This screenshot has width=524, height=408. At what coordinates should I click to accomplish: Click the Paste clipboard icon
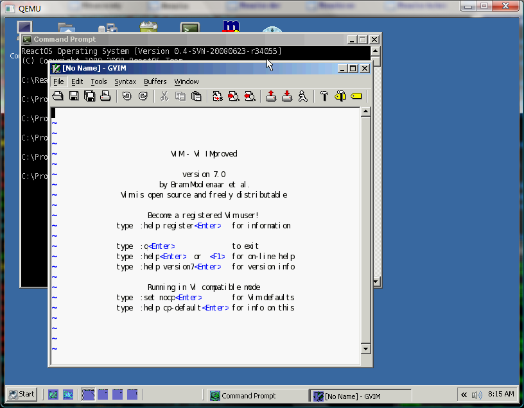tap(196, 96)
